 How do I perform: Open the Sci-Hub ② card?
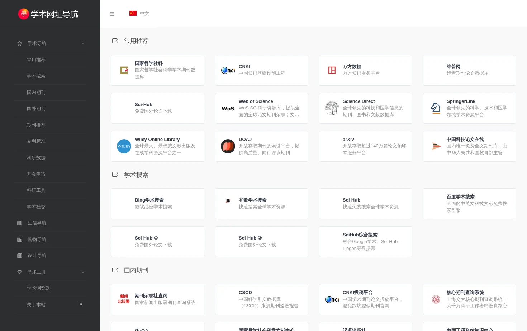tap(262, 242)
